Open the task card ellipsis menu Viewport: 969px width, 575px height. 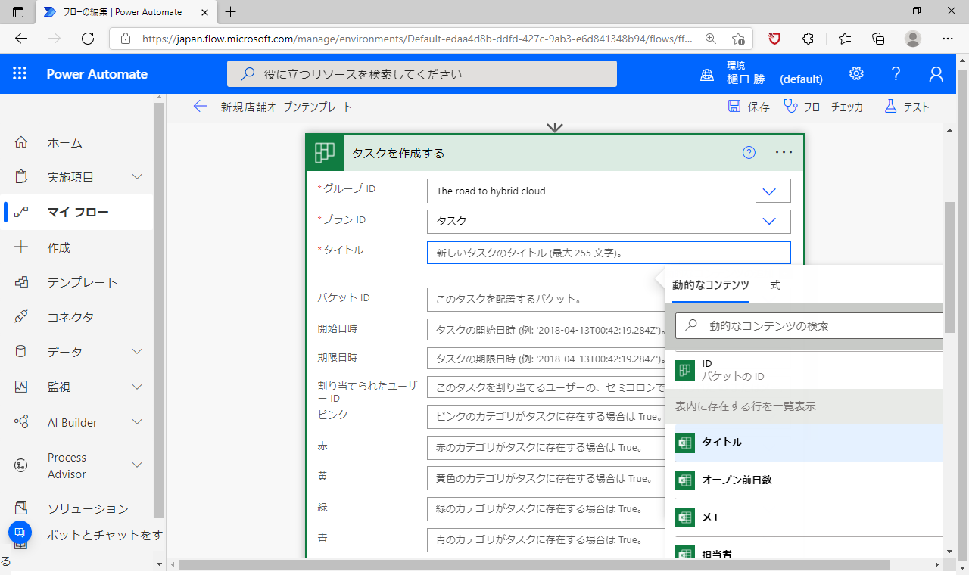784,153
